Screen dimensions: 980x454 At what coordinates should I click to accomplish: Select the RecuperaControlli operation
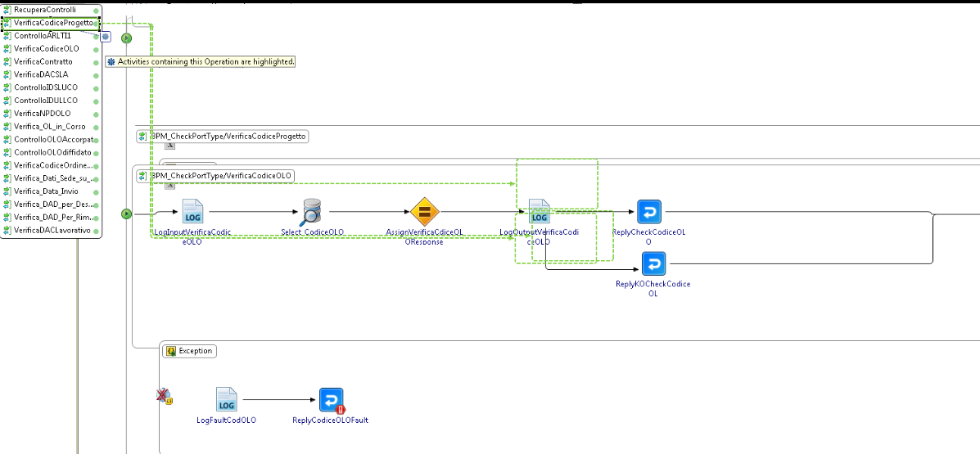(45, 10)
